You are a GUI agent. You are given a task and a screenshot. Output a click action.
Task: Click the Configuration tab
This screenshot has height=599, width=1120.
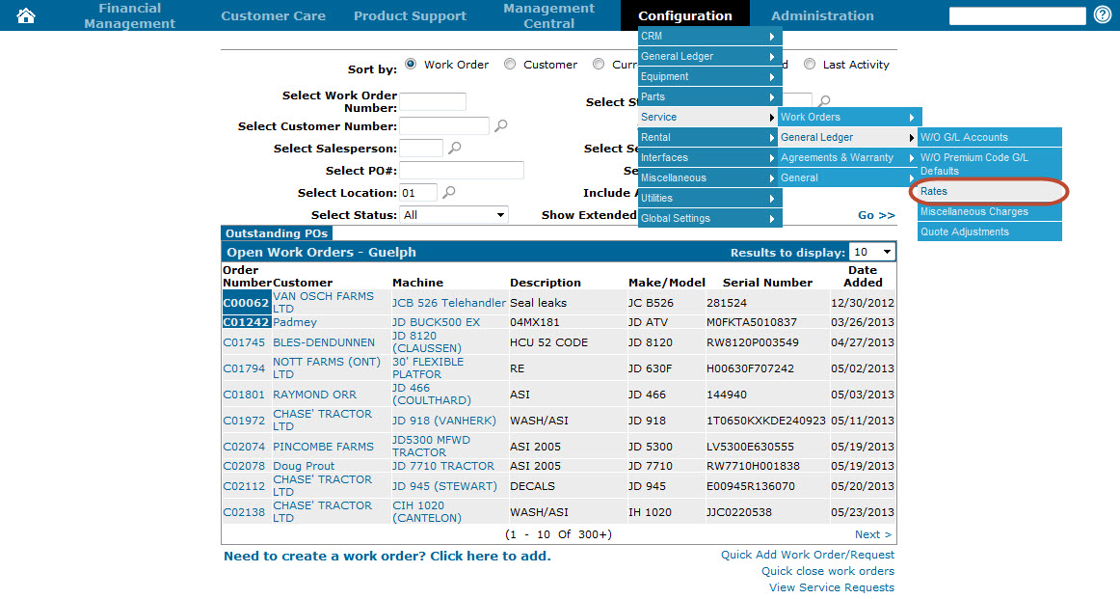coord(685,15)
